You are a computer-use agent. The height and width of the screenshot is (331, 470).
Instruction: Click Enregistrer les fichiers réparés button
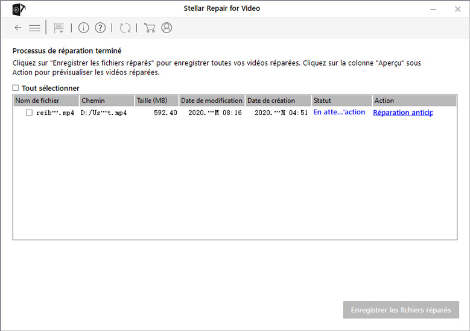pyautogui.click(x=401, y=310)
